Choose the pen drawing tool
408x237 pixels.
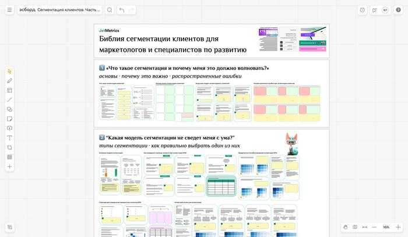click(10, 81)
